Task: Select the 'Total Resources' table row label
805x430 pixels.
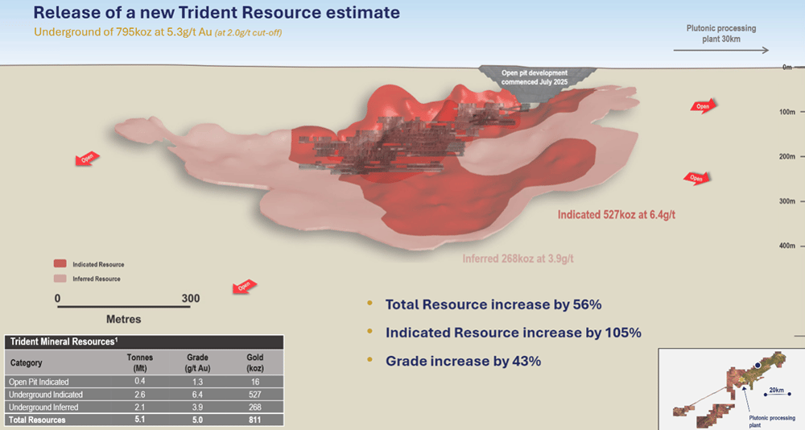Action: pos(37,420)
